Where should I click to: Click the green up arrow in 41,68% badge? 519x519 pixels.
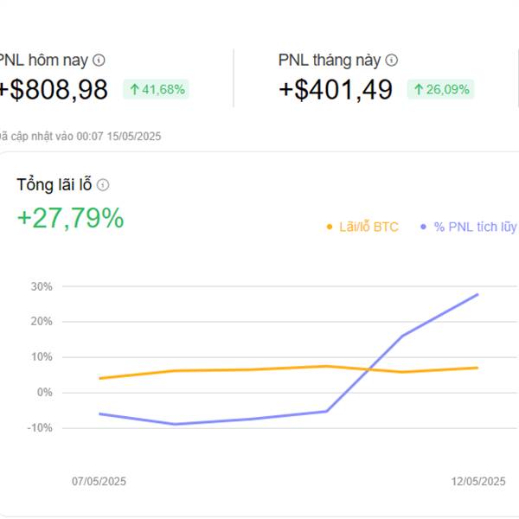(134, 89)
